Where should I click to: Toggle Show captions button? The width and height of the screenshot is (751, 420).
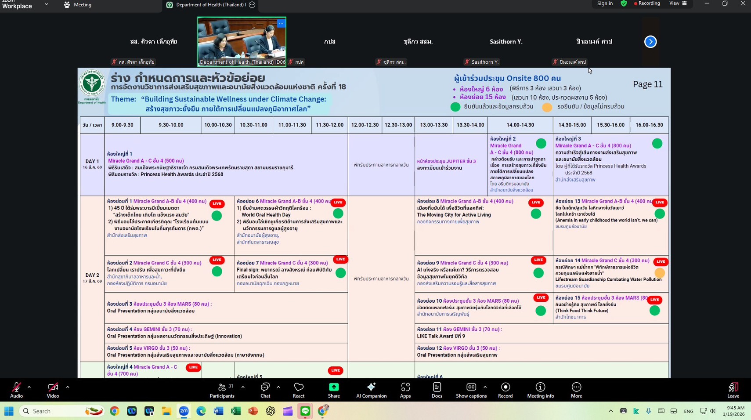click(x=471, y=389)
